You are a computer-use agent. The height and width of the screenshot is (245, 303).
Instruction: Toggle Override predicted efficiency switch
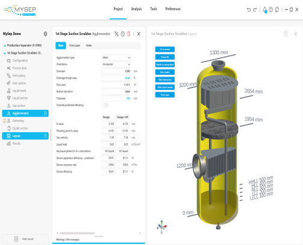click(105, 105)
